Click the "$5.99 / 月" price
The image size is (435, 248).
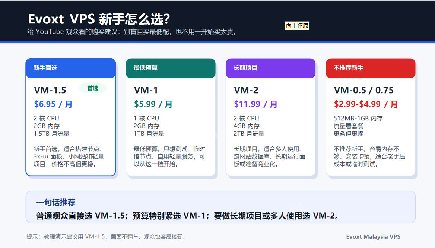coord(153,104)
